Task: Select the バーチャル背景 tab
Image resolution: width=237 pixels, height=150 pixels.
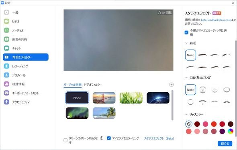Action: (x=73, y=85)
